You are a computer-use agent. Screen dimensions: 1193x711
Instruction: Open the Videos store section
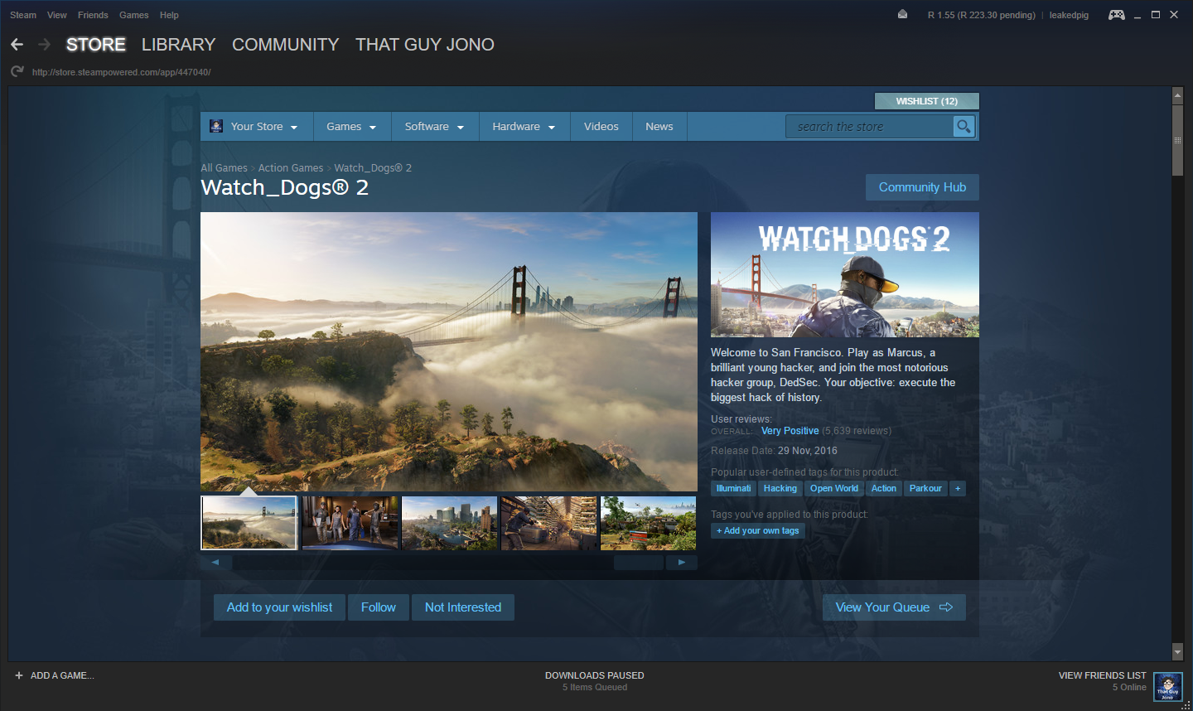pos(601,127)
